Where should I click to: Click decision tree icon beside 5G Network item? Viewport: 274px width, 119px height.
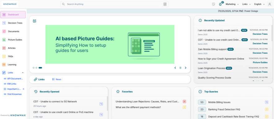pos(101,104)
